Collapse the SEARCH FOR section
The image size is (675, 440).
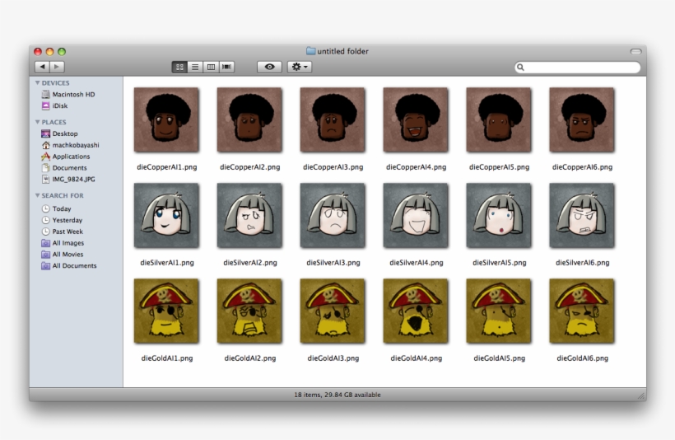[x=37, y=195]
